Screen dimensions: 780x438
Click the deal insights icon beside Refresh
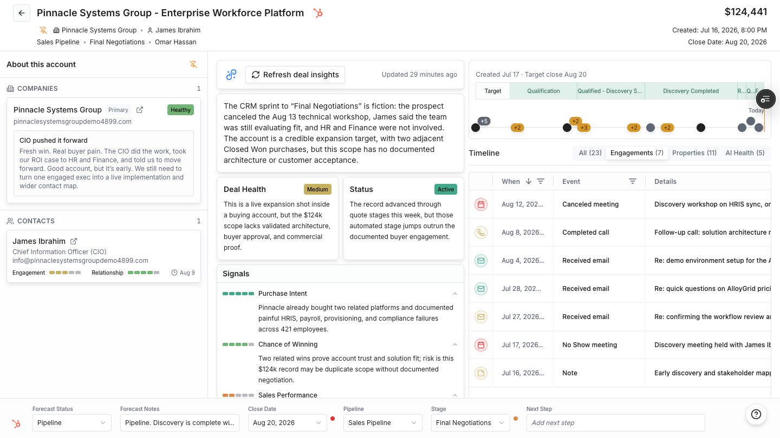231,75
